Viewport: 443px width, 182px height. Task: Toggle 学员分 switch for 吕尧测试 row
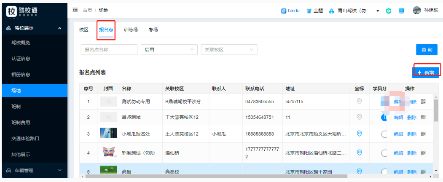pos(384,118)
